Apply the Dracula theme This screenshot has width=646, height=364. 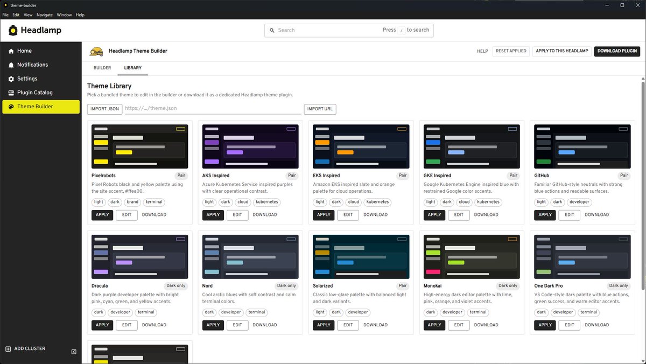click(102, 325)
